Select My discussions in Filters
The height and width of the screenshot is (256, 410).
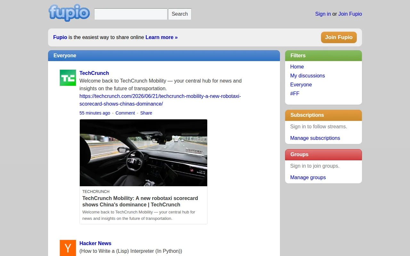(307, 76)
